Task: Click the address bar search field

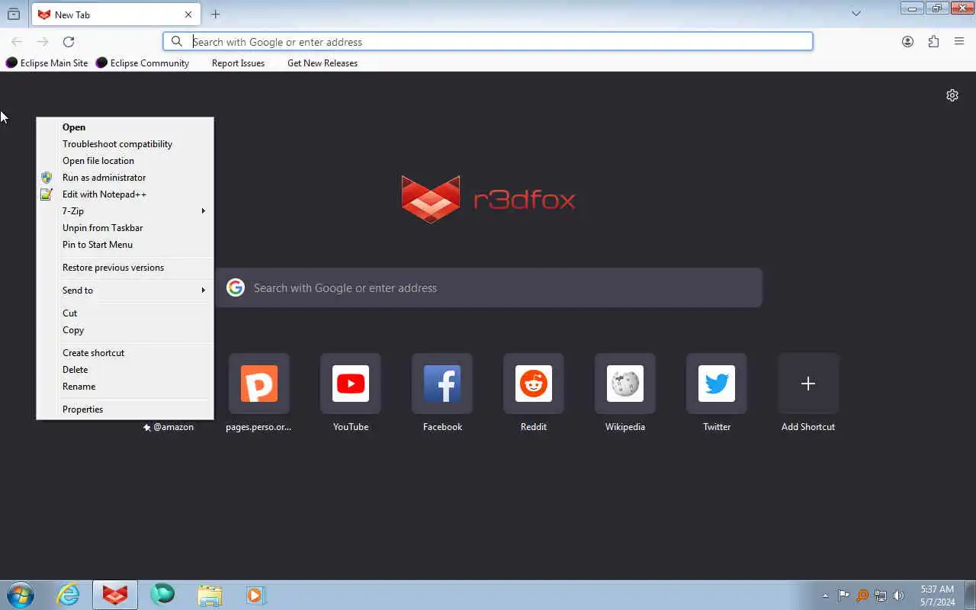Action: pyautogui.click(x=488, y=42)
